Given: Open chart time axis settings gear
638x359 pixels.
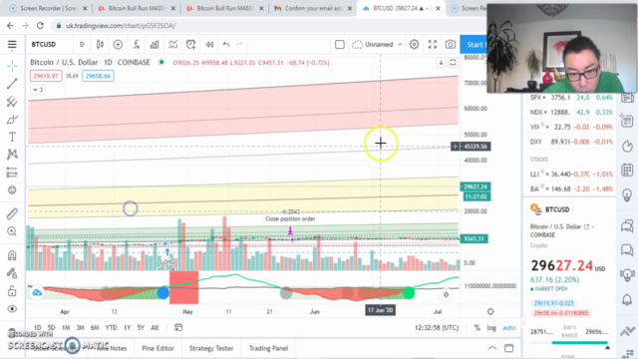Looking at the screenshot, I should (x=490, y=311).
